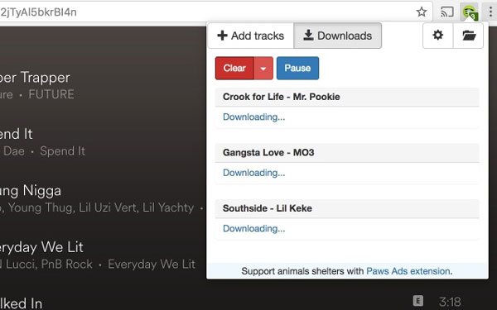Clear the download list
Screen dimensions: 497x310
pos(234,69)
